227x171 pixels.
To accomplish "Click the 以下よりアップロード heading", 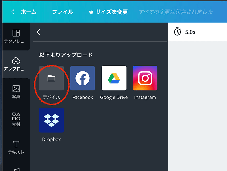I will 66,55.
